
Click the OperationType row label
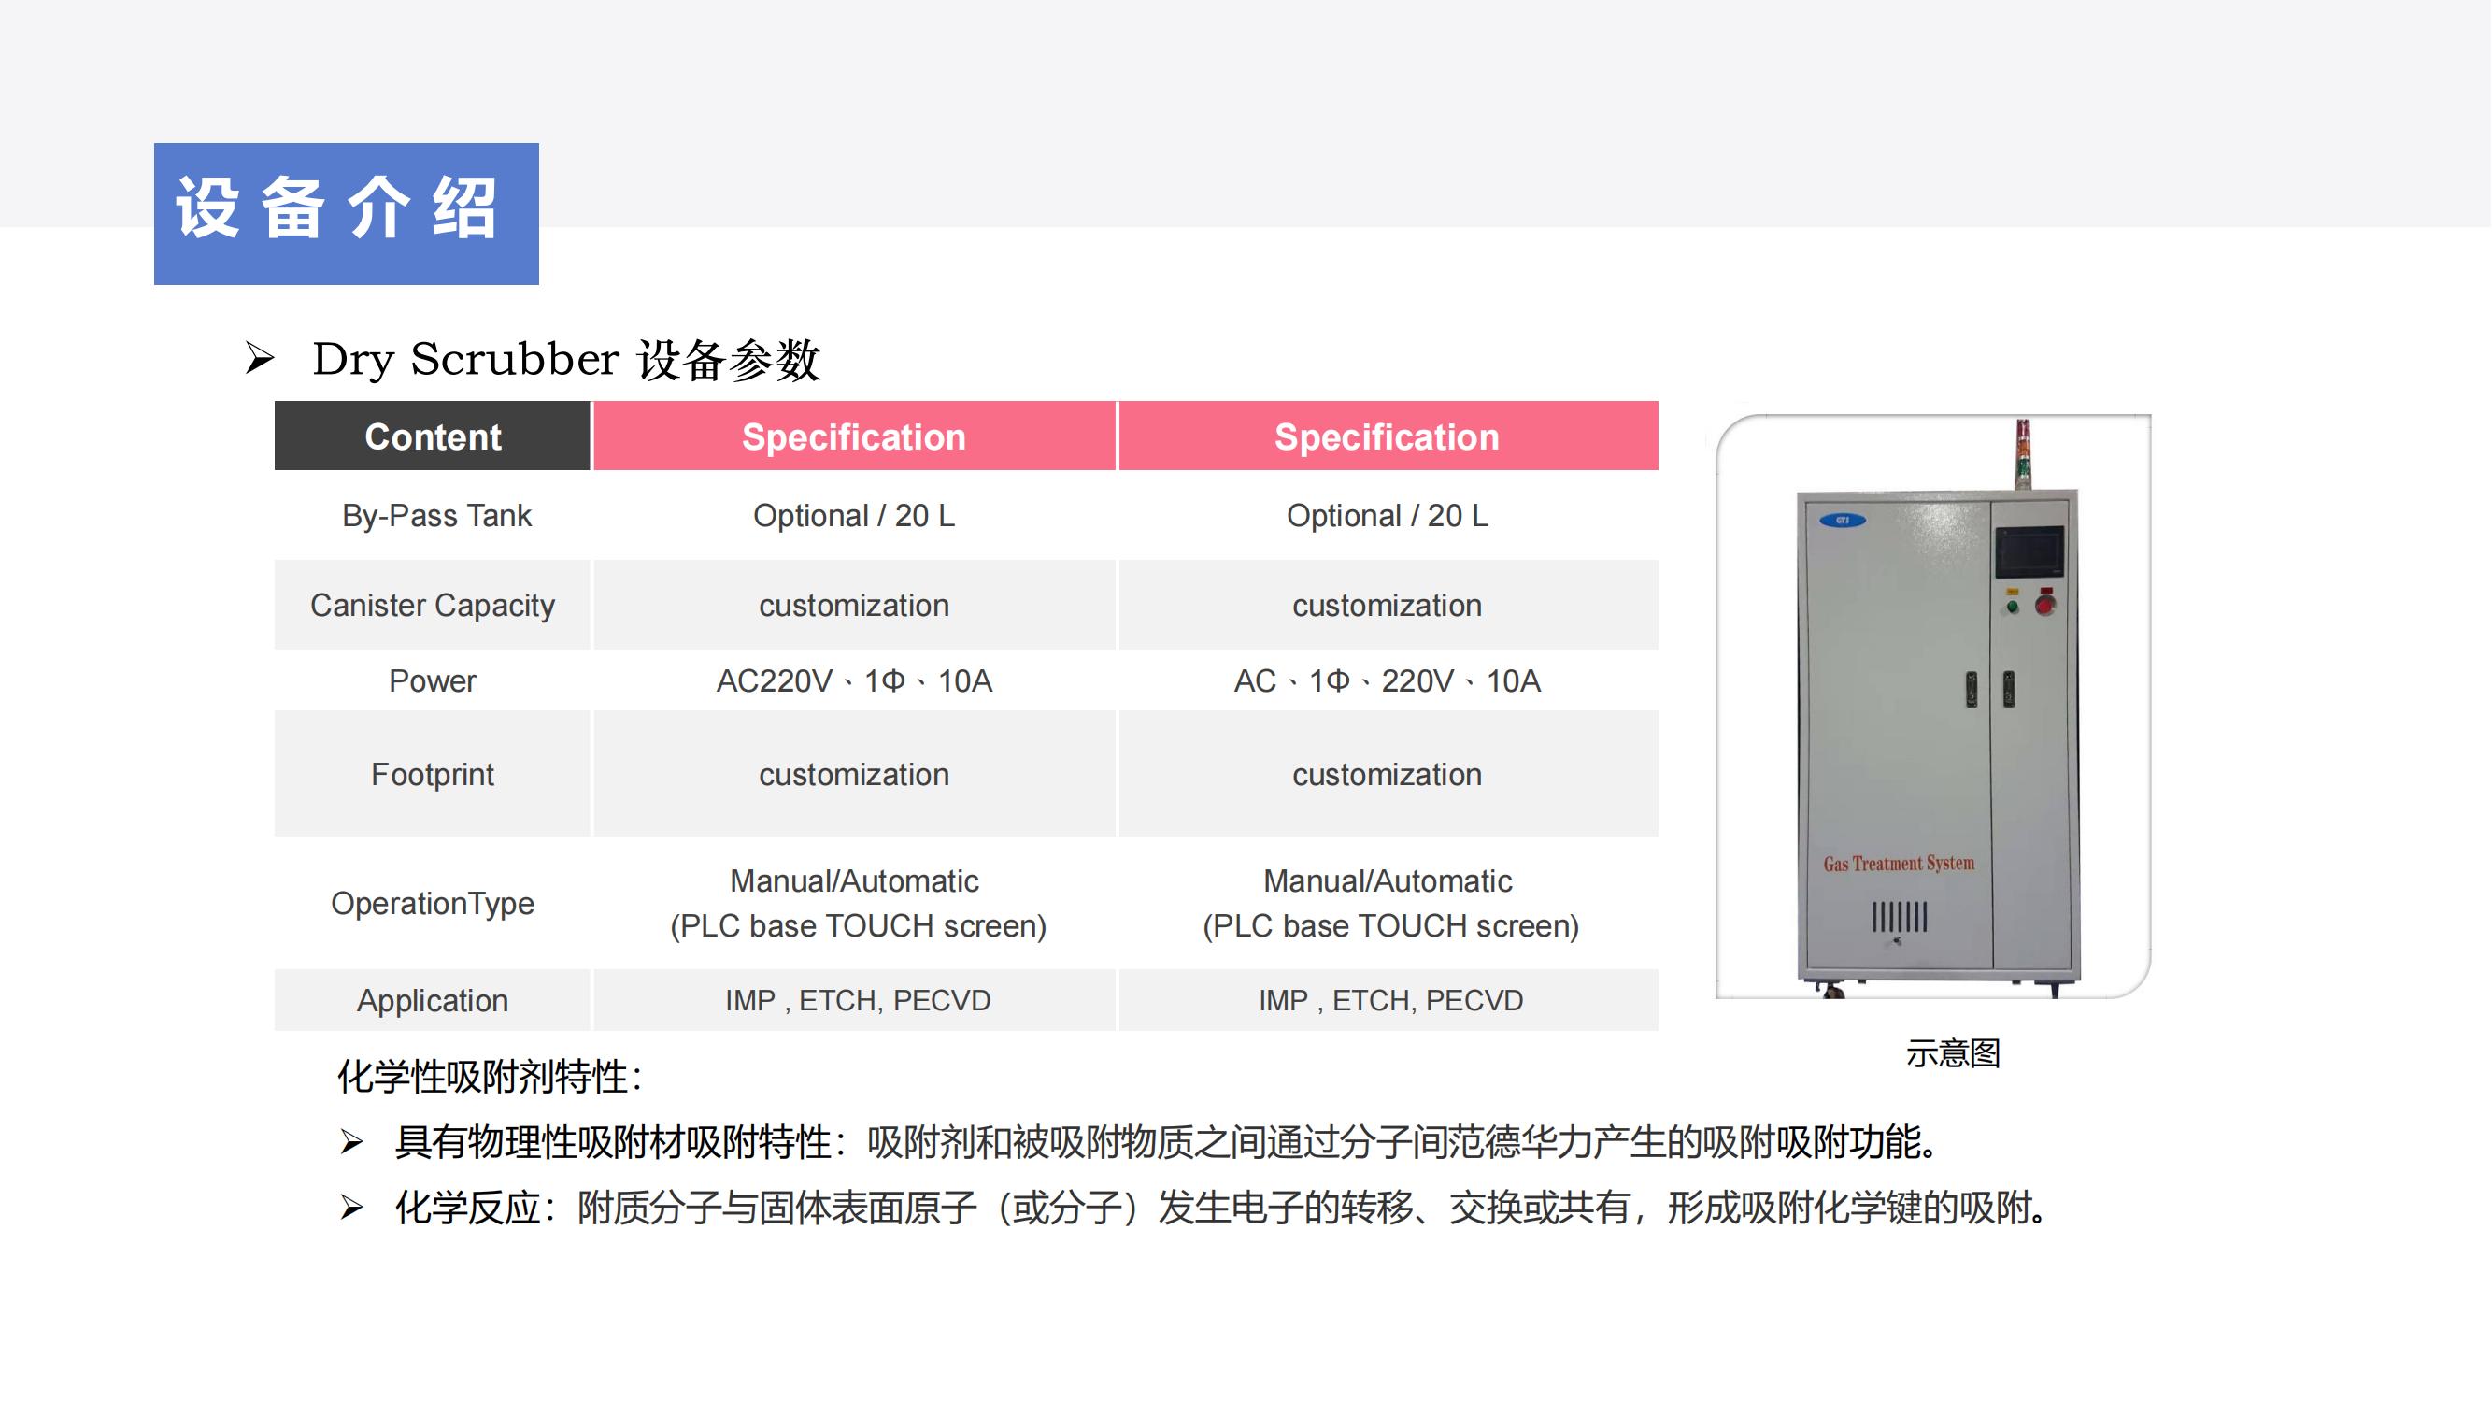433,904
